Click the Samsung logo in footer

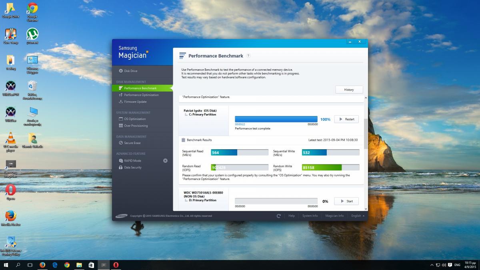pyautogui.click(x=122, y=216)
